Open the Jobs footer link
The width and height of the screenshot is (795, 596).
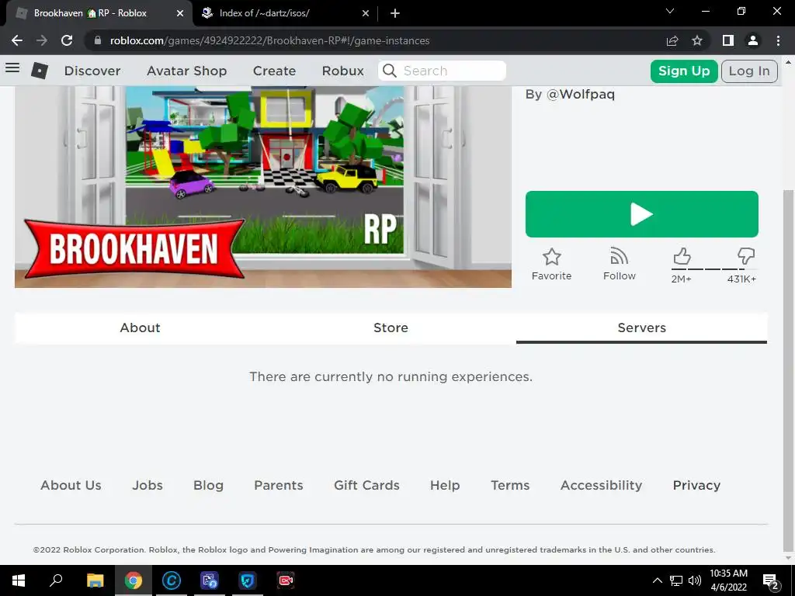tap(148, 485)
